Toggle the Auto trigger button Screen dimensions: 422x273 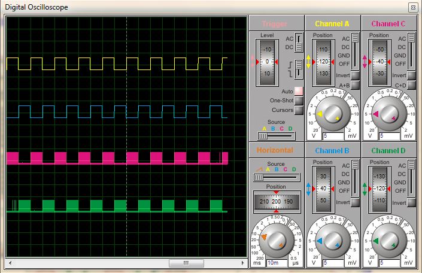click(x=299, y=91)
